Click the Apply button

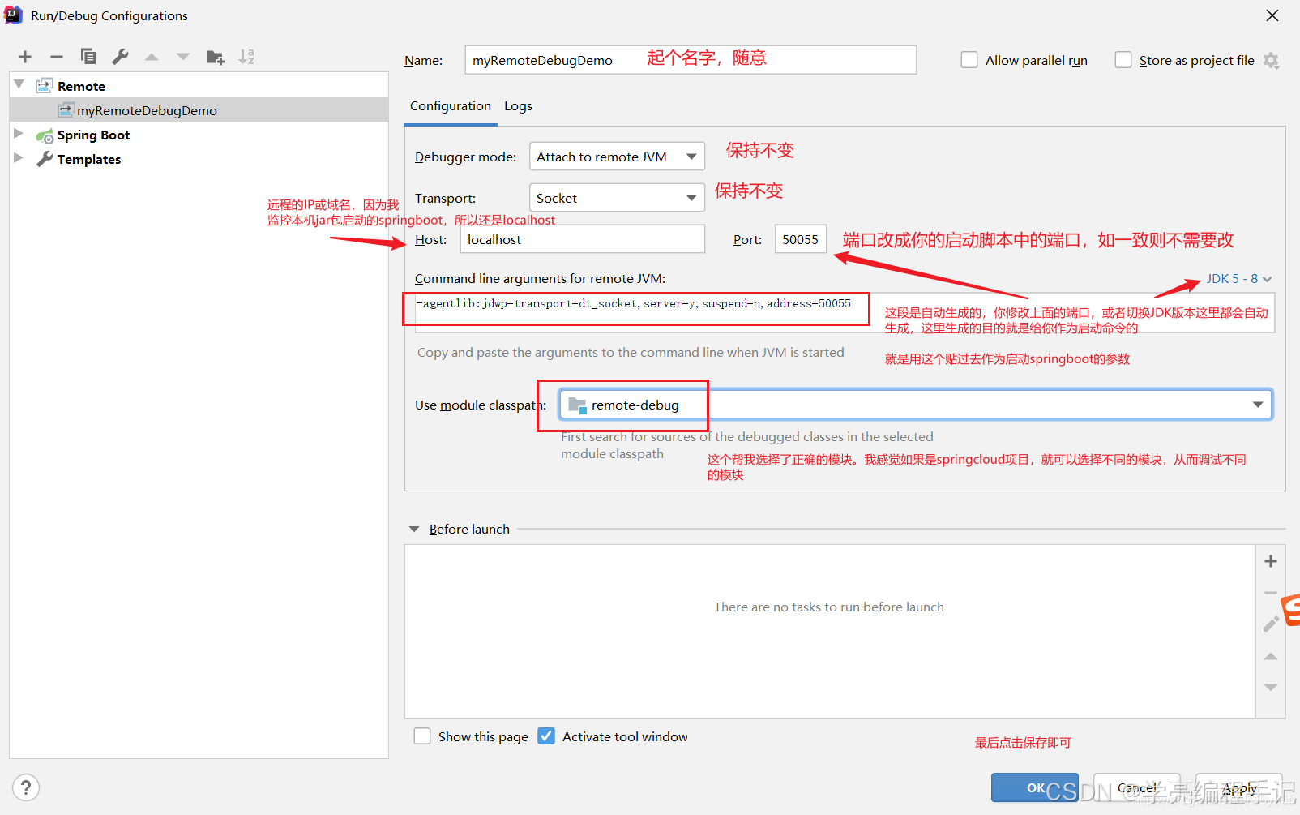(x=1238, y=787)
